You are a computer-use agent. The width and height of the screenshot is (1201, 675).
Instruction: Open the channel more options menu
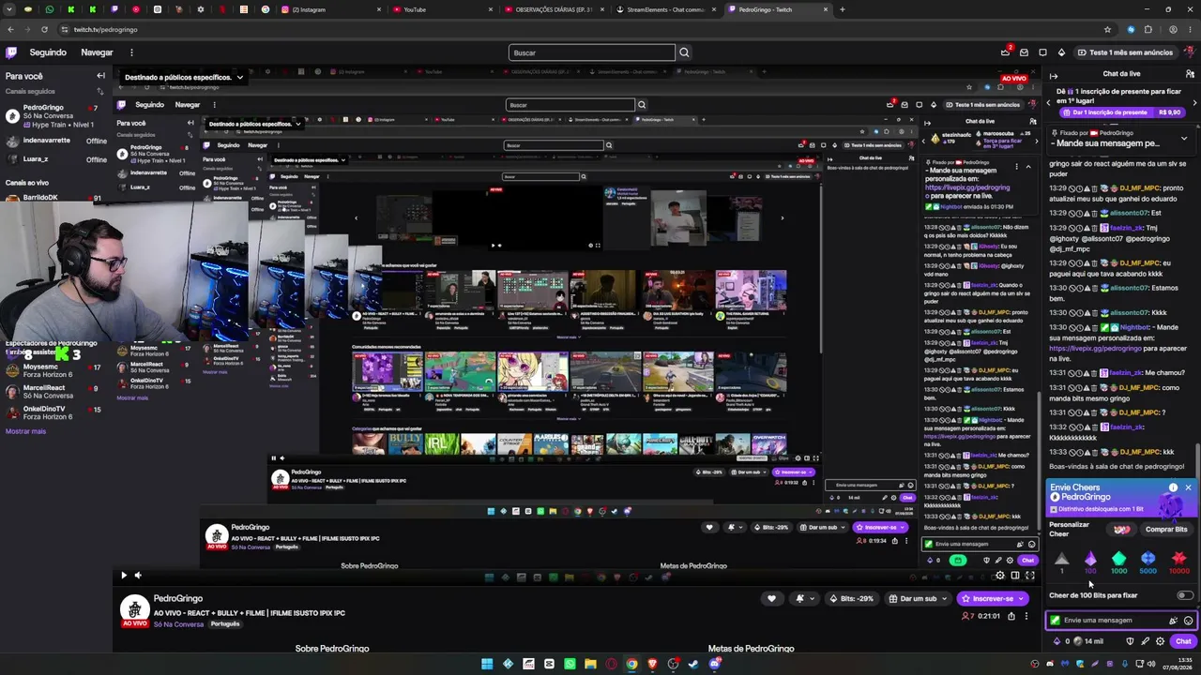pos(1026,616)
